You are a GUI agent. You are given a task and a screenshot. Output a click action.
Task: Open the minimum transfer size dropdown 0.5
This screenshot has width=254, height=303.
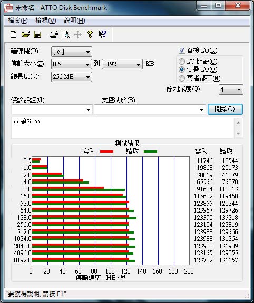[72, 64]
